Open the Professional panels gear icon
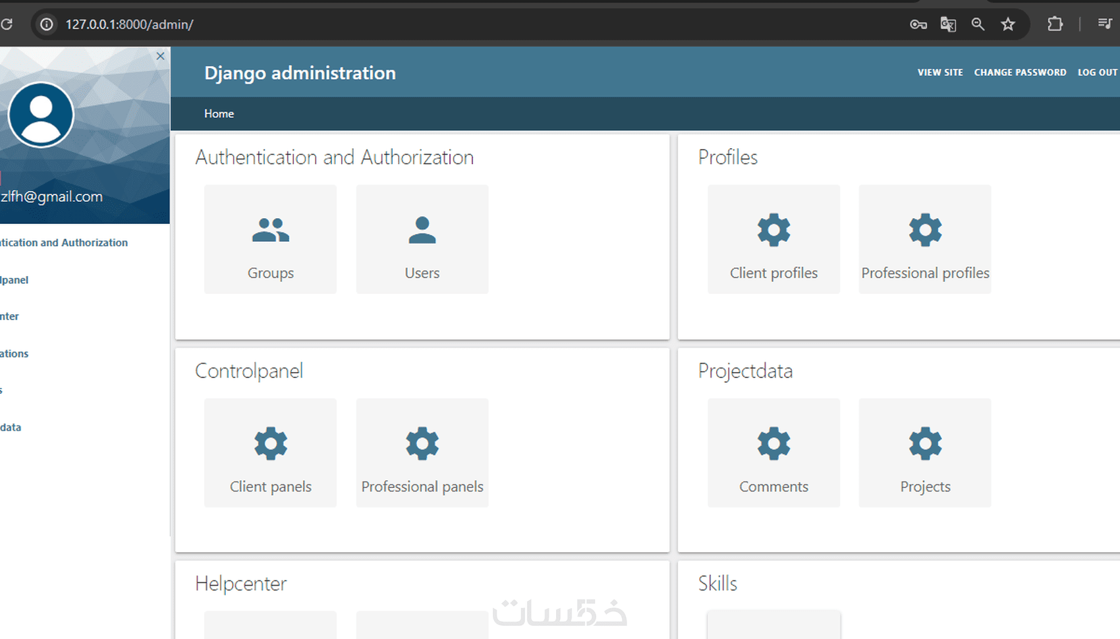1120x639 pixels. pyautogui.click(x=422, y=443)
